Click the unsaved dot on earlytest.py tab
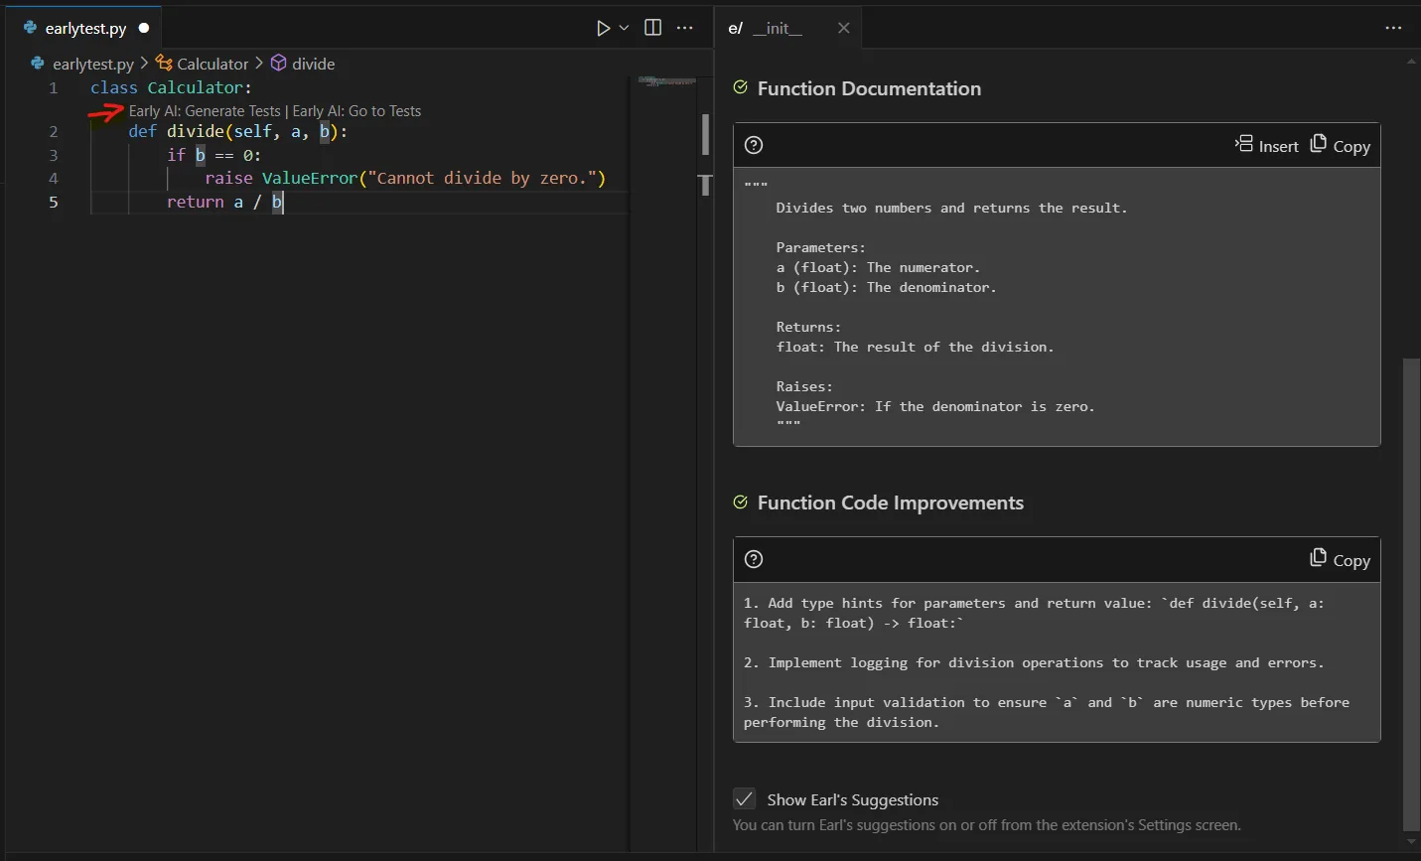 pyautogui.click(x=144, y=28)
